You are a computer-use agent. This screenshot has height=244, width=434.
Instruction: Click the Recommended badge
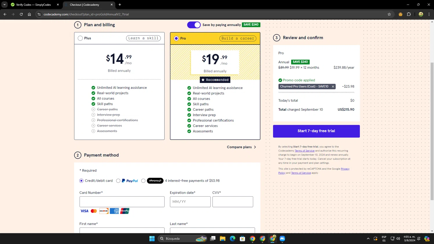click(x=215, y=80)
